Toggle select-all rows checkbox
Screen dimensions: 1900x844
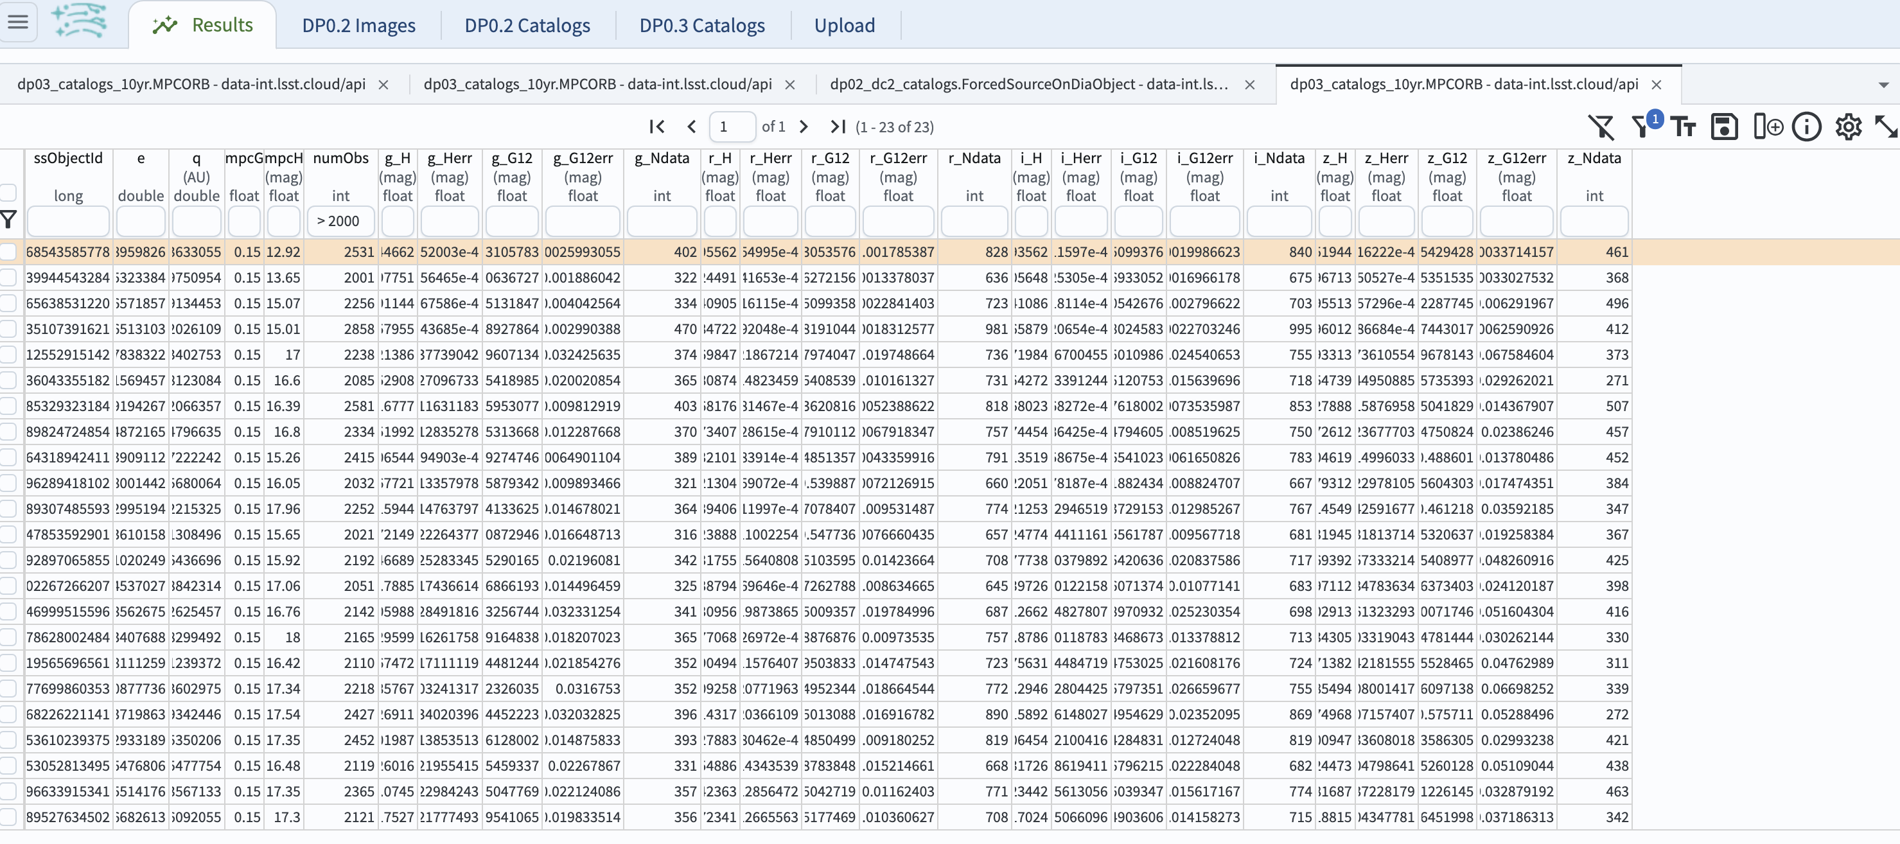(x=8, y=193)
